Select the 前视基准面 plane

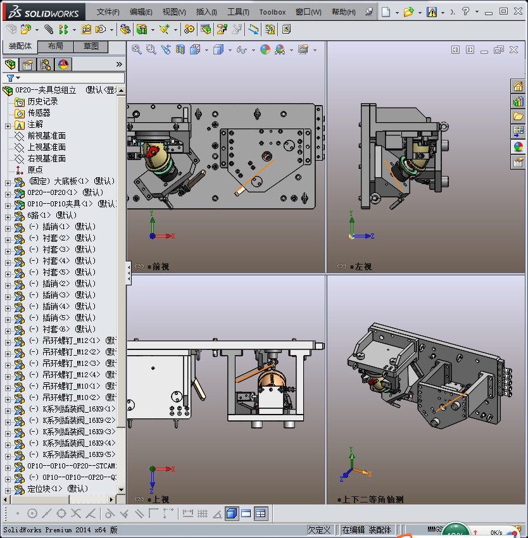click(x=46, y=136)
